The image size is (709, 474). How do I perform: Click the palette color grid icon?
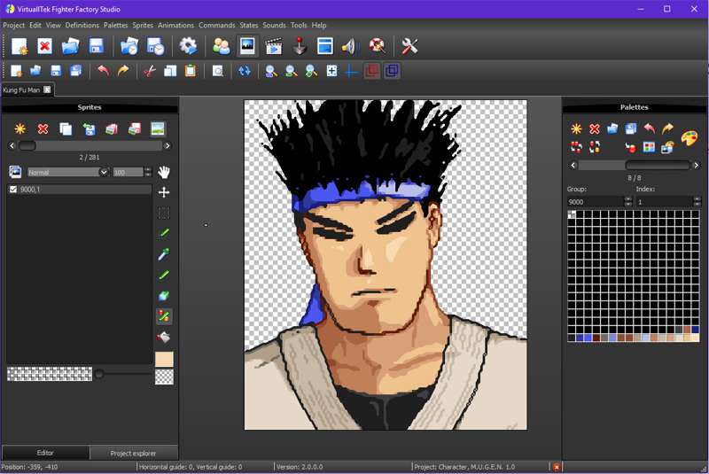tap(649, 147)
